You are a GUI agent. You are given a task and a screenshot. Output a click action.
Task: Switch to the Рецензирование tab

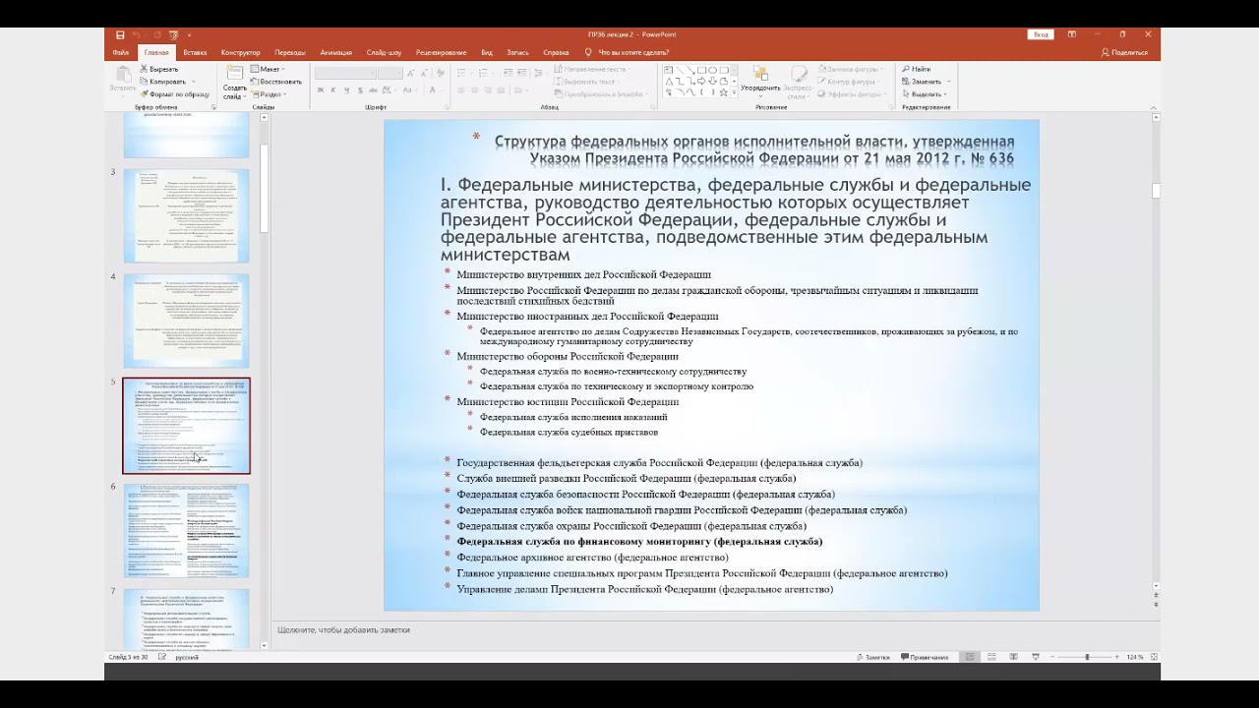point(441,52)
